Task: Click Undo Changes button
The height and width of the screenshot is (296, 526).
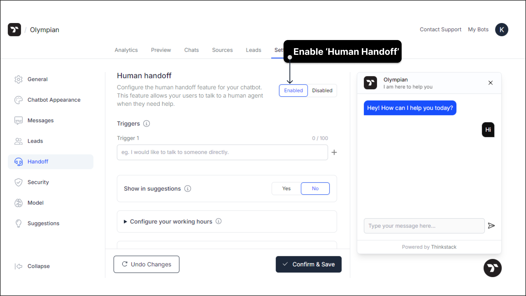Action: (x=146, y=264)
